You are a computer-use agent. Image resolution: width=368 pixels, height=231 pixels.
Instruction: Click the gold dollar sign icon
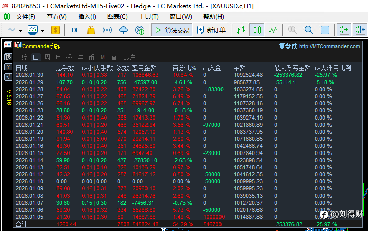click(55, 30)
